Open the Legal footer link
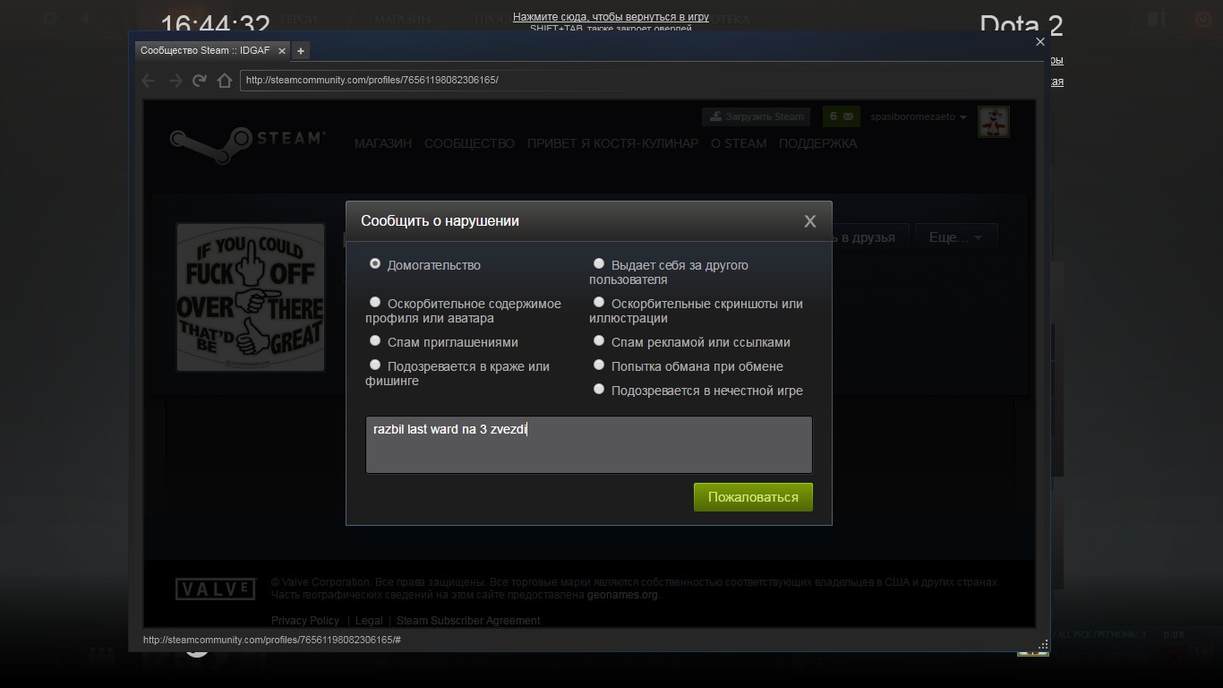Viewport: 1223px width, 688px height. tap(369, 621)
